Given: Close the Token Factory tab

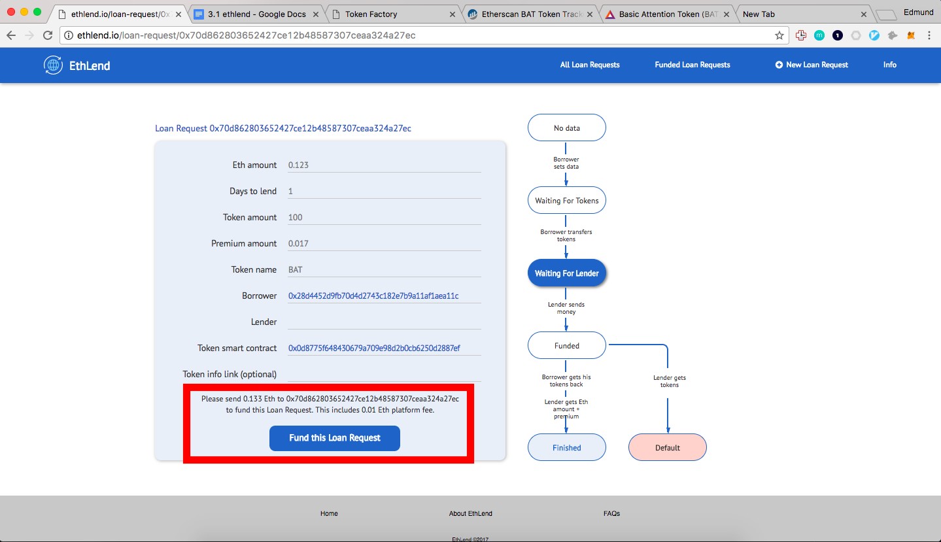Looking at the screenshot, I should [453, 14].
